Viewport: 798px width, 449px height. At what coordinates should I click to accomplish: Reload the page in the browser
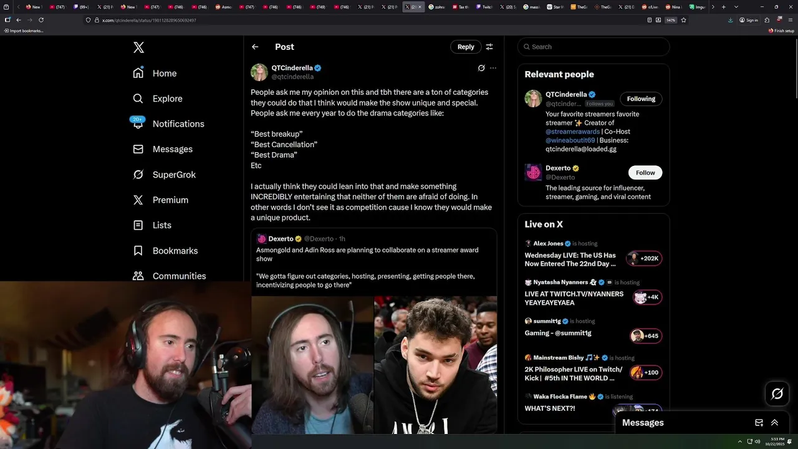coord(41,20)
